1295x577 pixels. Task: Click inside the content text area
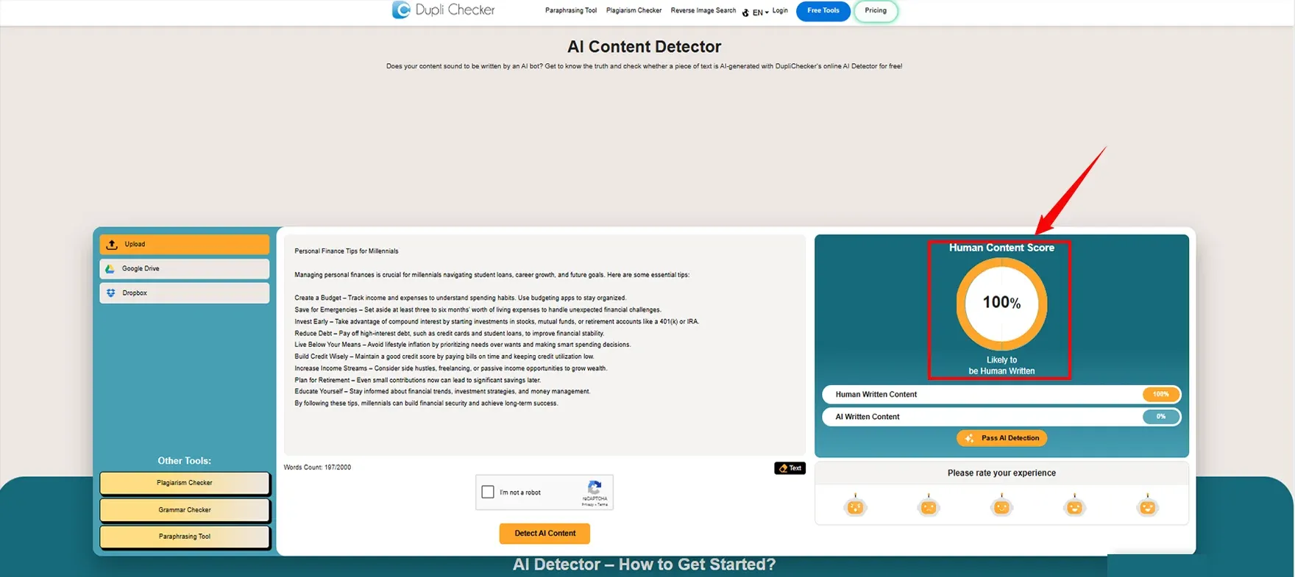544,345
